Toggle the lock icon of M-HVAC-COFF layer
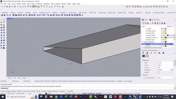This screenshot has height=99, width=176. (x=164, y=40)
